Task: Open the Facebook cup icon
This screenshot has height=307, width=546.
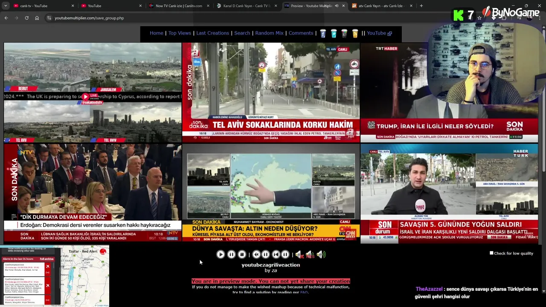Action: pyautogui.click(x=323, y=33)
